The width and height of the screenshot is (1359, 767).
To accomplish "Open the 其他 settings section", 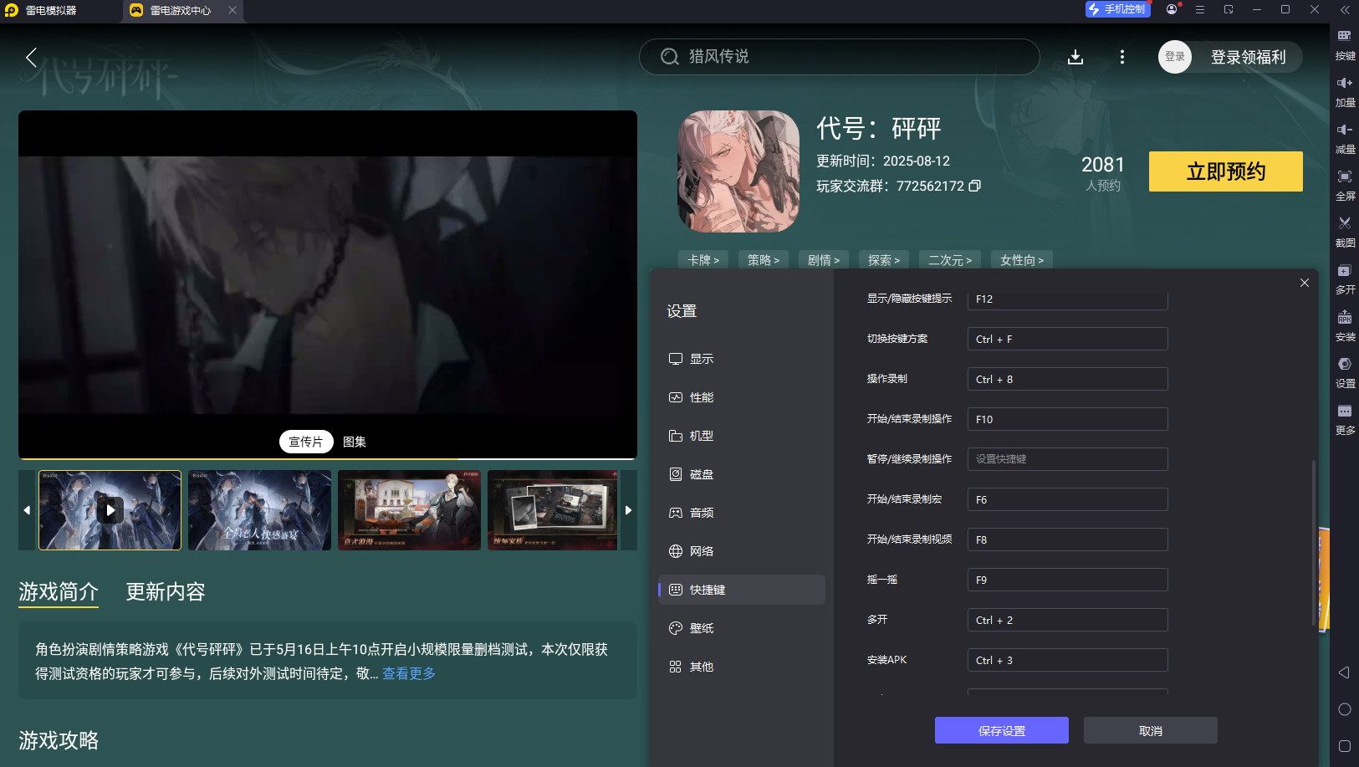I will pos(742,667).
